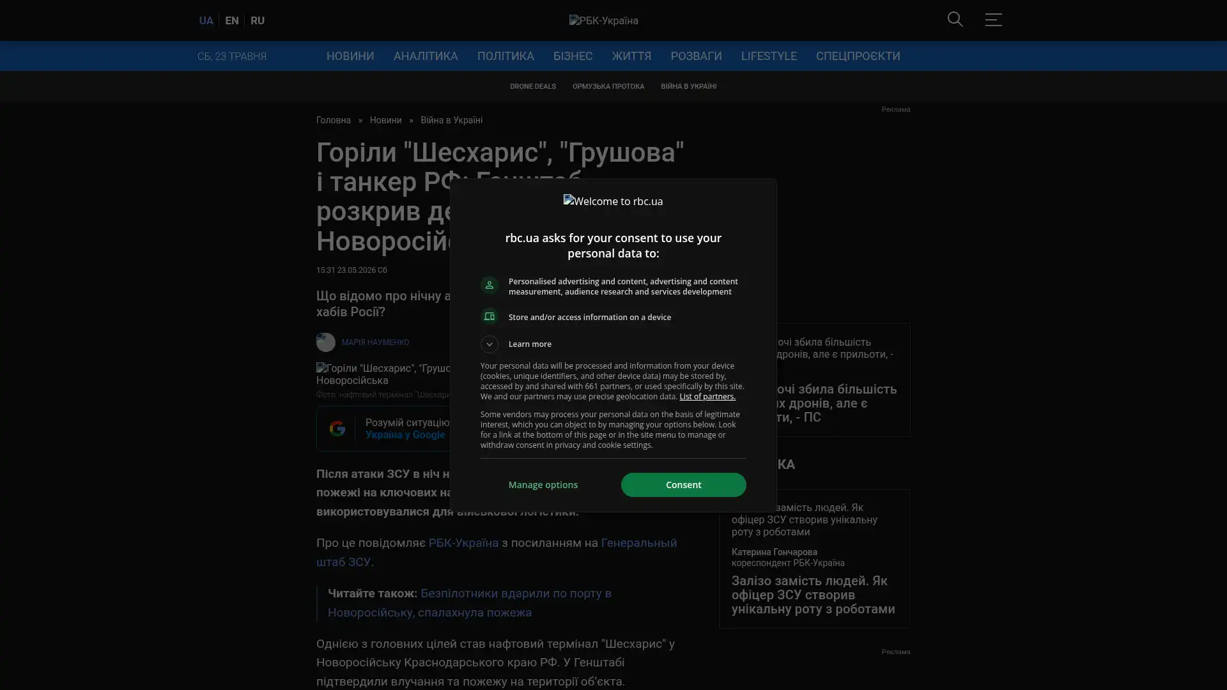Open the site search icon
The width and height of the screenshot is (1227, 690).
click(x=955, y=20)
